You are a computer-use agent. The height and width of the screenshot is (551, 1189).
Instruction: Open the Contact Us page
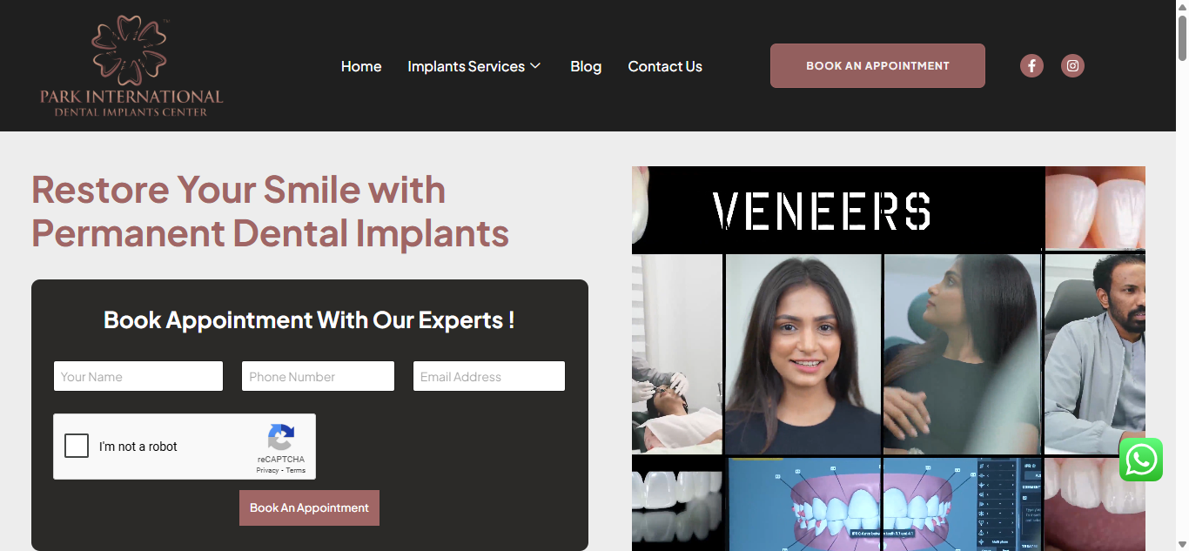(665, 66)
